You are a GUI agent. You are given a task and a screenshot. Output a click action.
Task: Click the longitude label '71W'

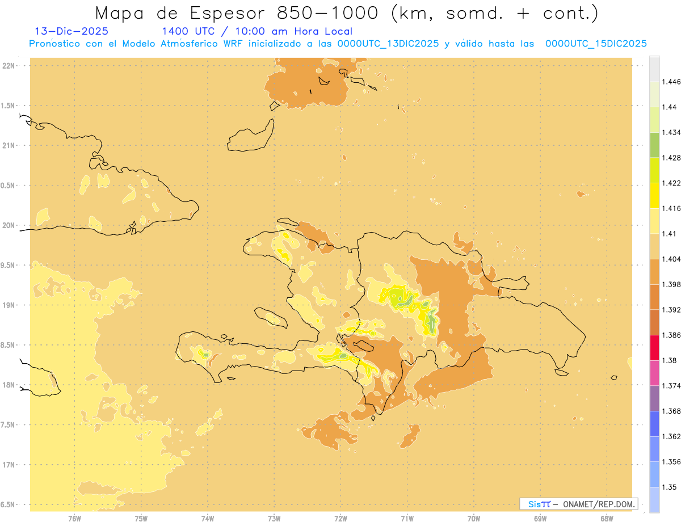coord(407,517)
